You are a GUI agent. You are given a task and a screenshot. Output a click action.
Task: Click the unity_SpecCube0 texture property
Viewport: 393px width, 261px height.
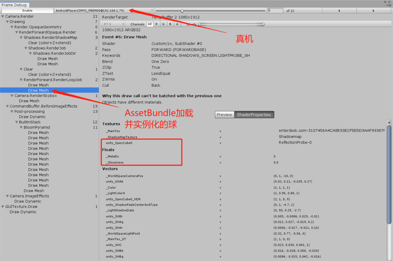[x=119, y=143]
